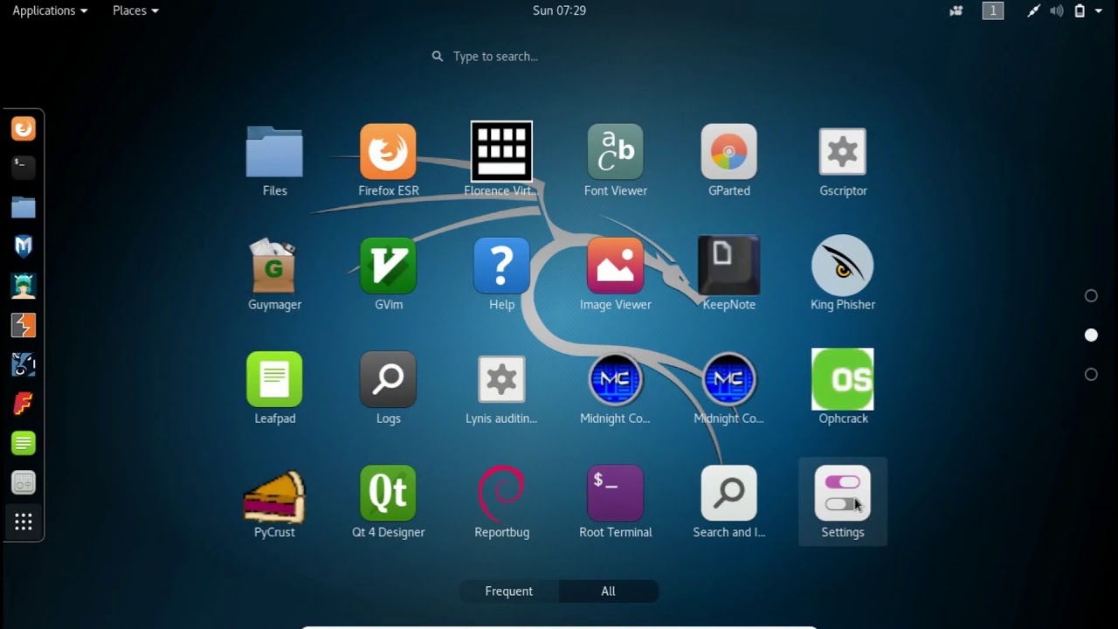Open the Places menu
The height and width of the screenshot is (629, 1118).
[x=135, y=10]
